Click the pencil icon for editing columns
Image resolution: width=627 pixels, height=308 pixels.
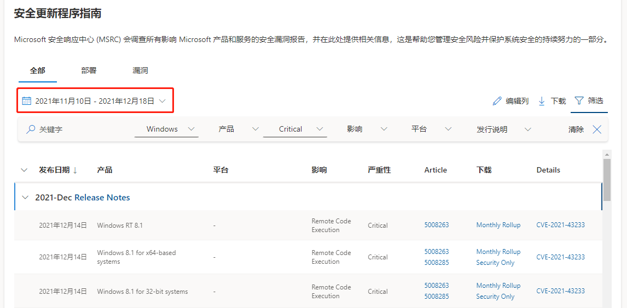coord(497,101)
